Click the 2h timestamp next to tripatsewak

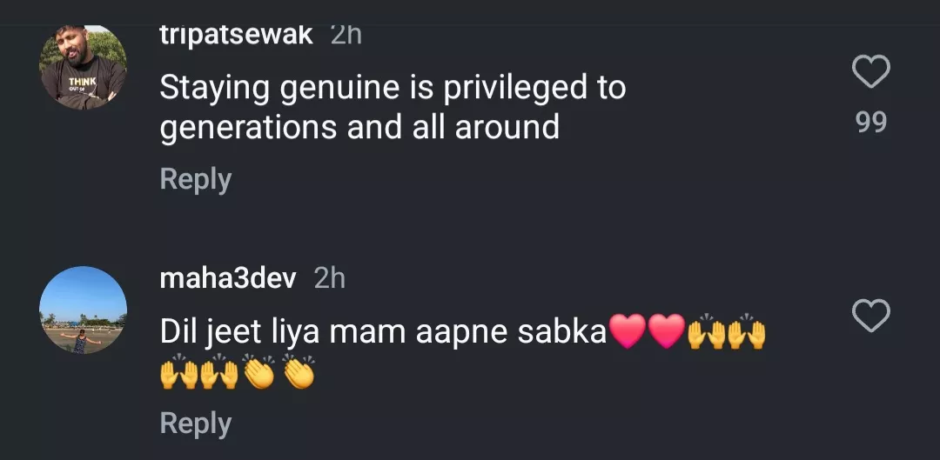click(346, 35)
